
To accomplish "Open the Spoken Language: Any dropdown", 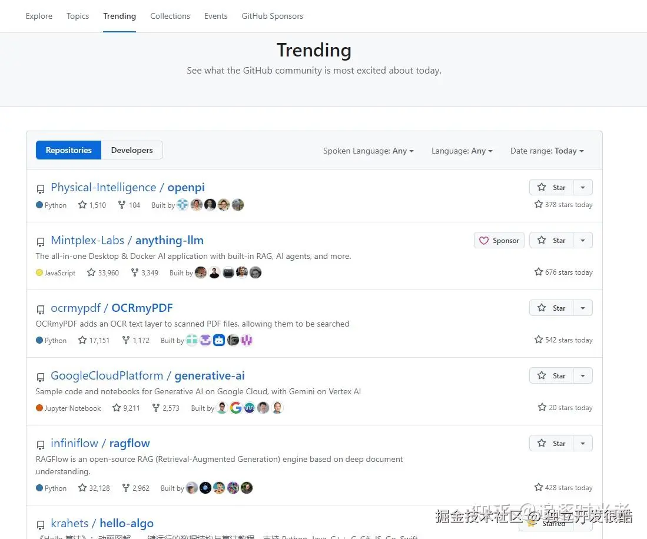I will 368,151.
